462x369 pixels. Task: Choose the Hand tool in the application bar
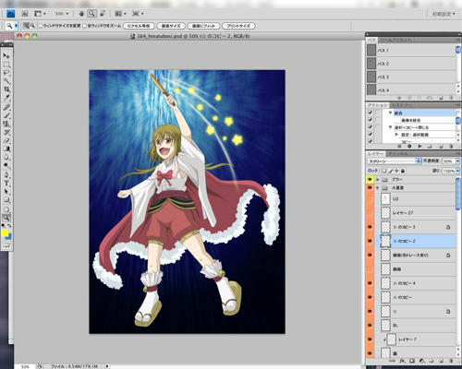point(81,14)
